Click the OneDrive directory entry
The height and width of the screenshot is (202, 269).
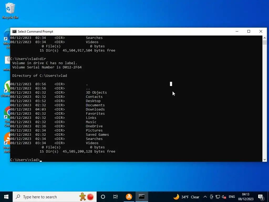coord(94,126)
